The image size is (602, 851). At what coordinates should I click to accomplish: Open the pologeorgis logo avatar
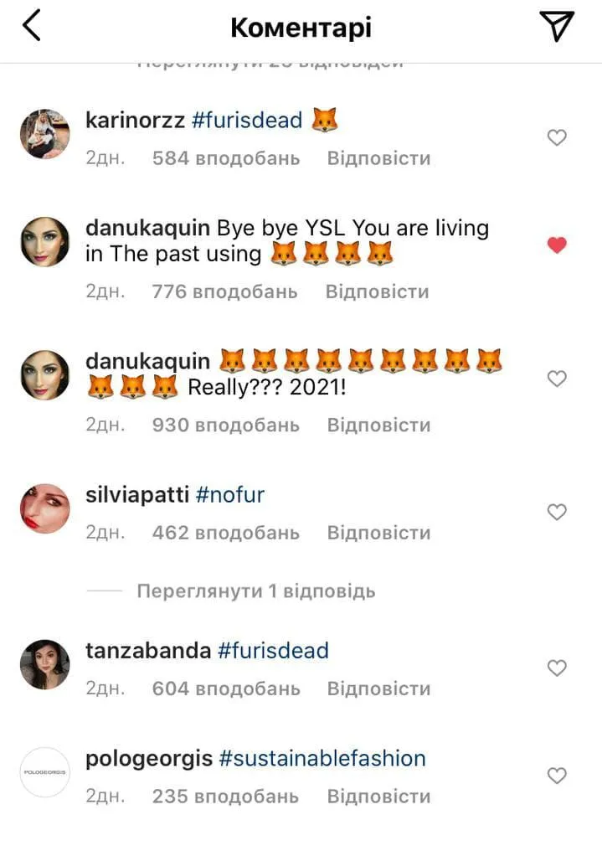click(45, 771)
